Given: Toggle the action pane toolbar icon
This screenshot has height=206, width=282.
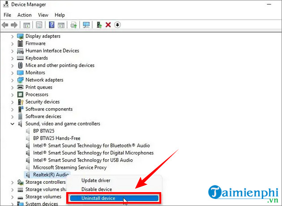Looking at the screenshot, I should pos(61,25).
